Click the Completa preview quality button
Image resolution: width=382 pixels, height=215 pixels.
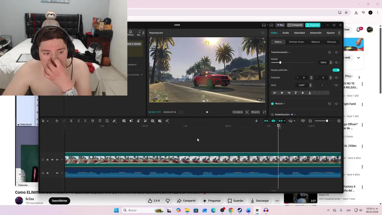(238, 112)
